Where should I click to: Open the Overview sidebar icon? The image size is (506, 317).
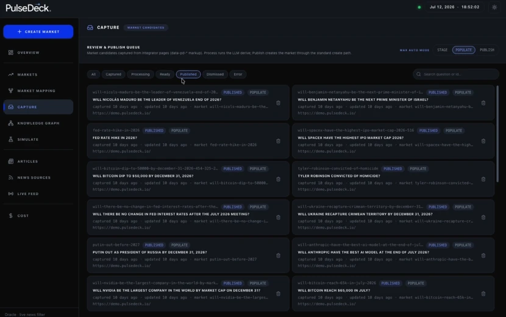(x=10, y=52)
